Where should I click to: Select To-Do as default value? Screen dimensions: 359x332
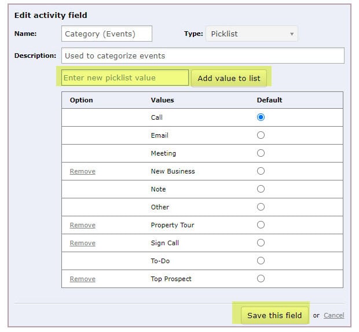coord(261,261)
